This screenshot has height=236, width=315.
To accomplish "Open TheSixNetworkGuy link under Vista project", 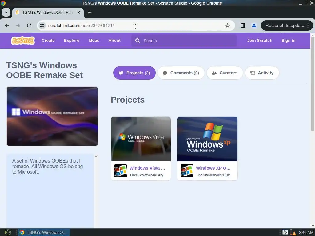I will click(x=146, y=175).
